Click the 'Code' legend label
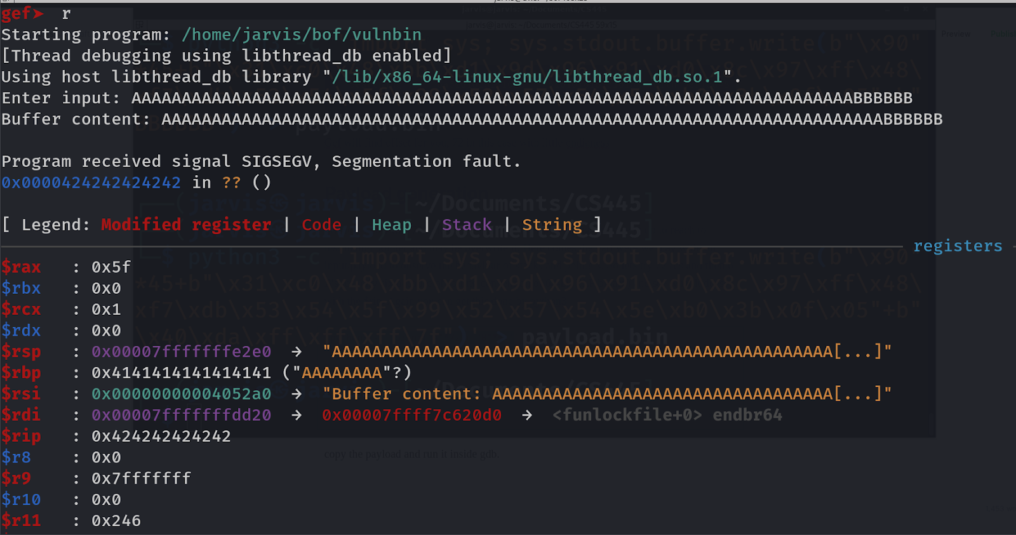Image resolution: width=1016 pixels, height=535 pixels. [321, 225]
